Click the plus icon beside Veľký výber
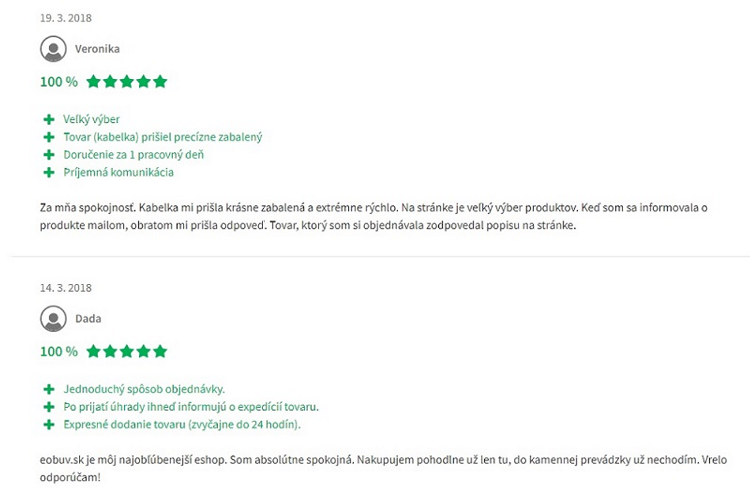This screenshot has width=750, height=489. point(49,119)
